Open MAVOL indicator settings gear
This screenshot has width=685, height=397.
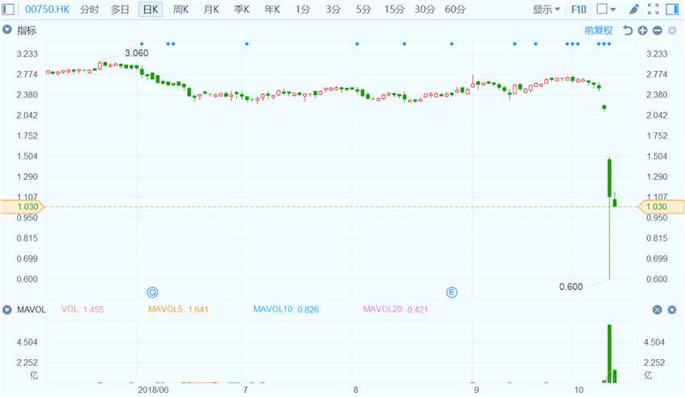(x=672, y=310)
